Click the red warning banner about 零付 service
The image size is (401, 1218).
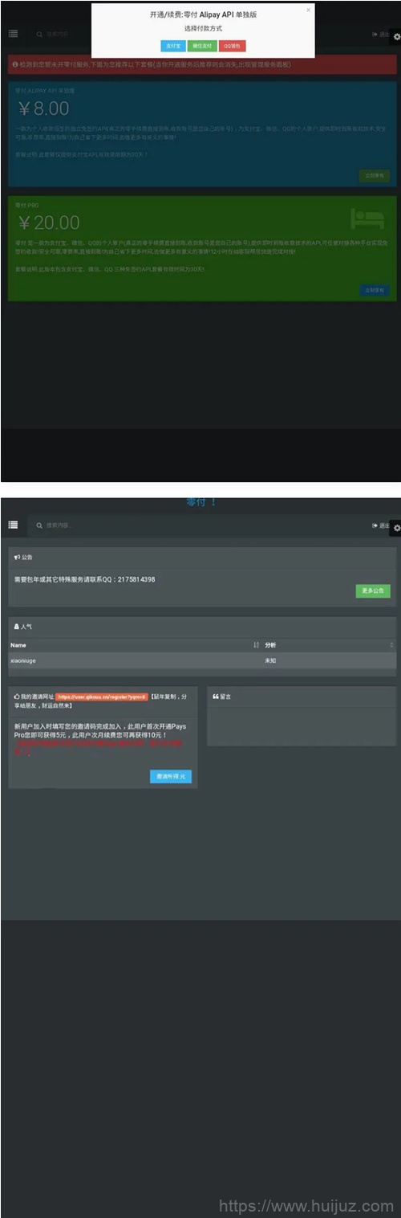pos(202,64)
